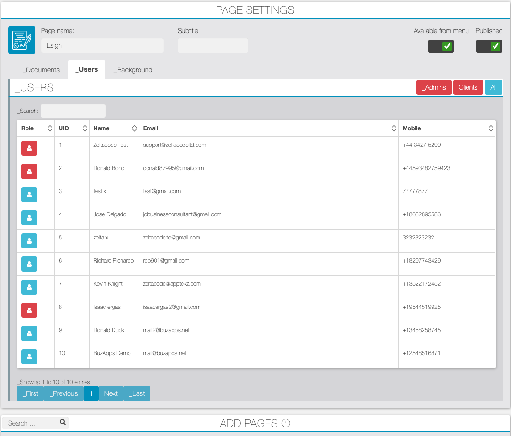Click mobile number 3232323232
This screenshot has height=436, width=511.
click(x=418, y=238)
